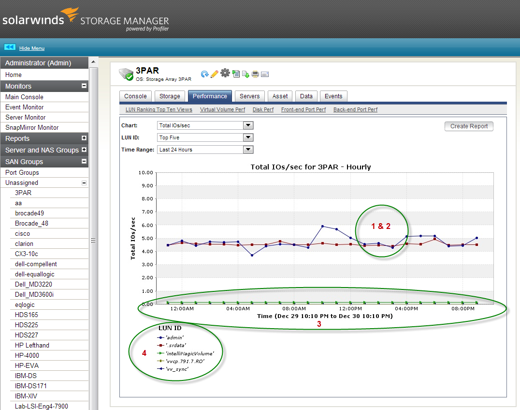
Task: Click the sidebar vertical scrollbar thumb
Action: pyautogui.click(x=94, y=239)
